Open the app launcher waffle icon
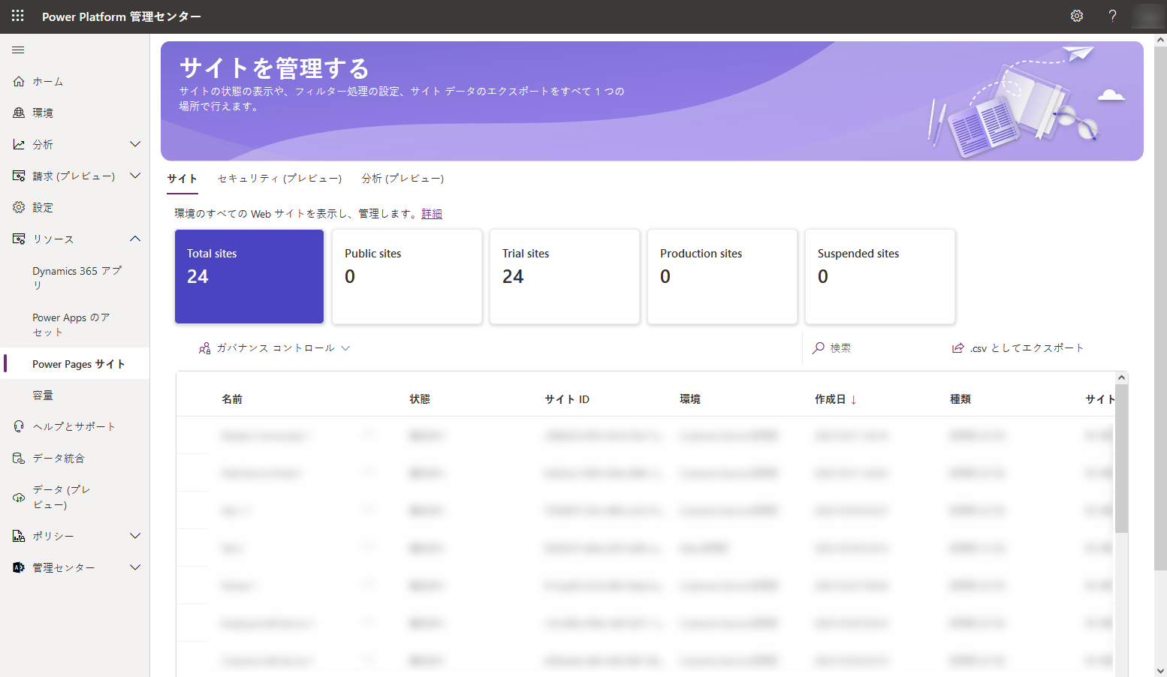Viewport: 1167px width, 677px height. click(18, 16)
